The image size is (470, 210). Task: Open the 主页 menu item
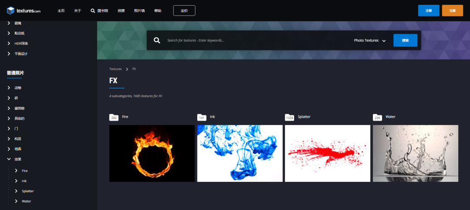tap(61, 11)
